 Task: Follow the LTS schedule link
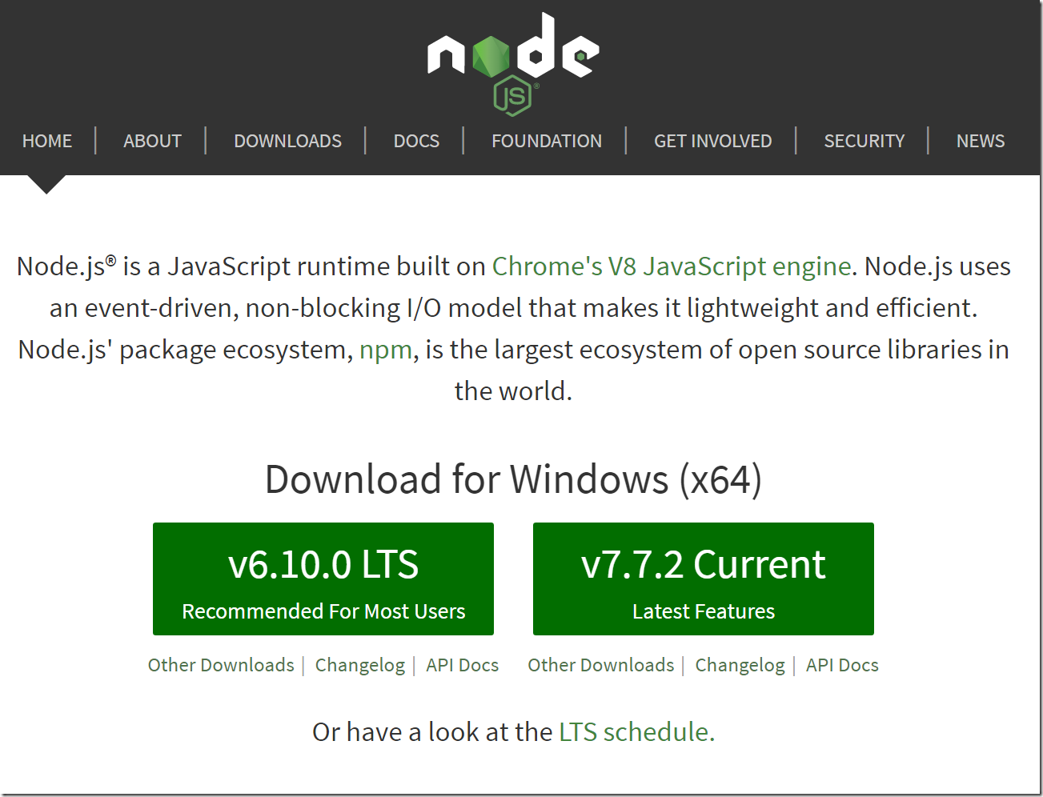tap(636, 731)
